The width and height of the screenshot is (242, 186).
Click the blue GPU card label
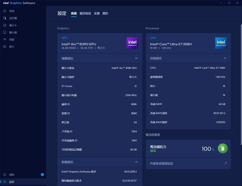tap(65, 38)
